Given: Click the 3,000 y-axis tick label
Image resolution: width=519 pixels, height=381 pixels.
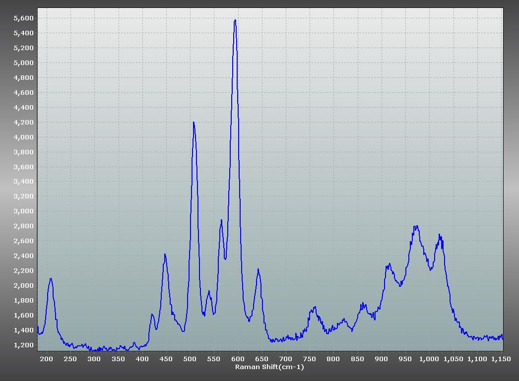Looking at the screenshot, I should (23, 211).
